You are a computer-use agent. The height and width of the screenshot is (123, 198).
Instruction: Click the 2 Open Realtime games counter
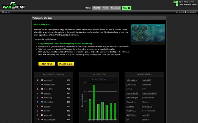click(x=177, y=5)
